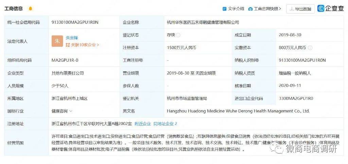Screen dimensions: 348x164
Task: Select registered capital 1500万元人民币
Action: [x=181, y=47]
